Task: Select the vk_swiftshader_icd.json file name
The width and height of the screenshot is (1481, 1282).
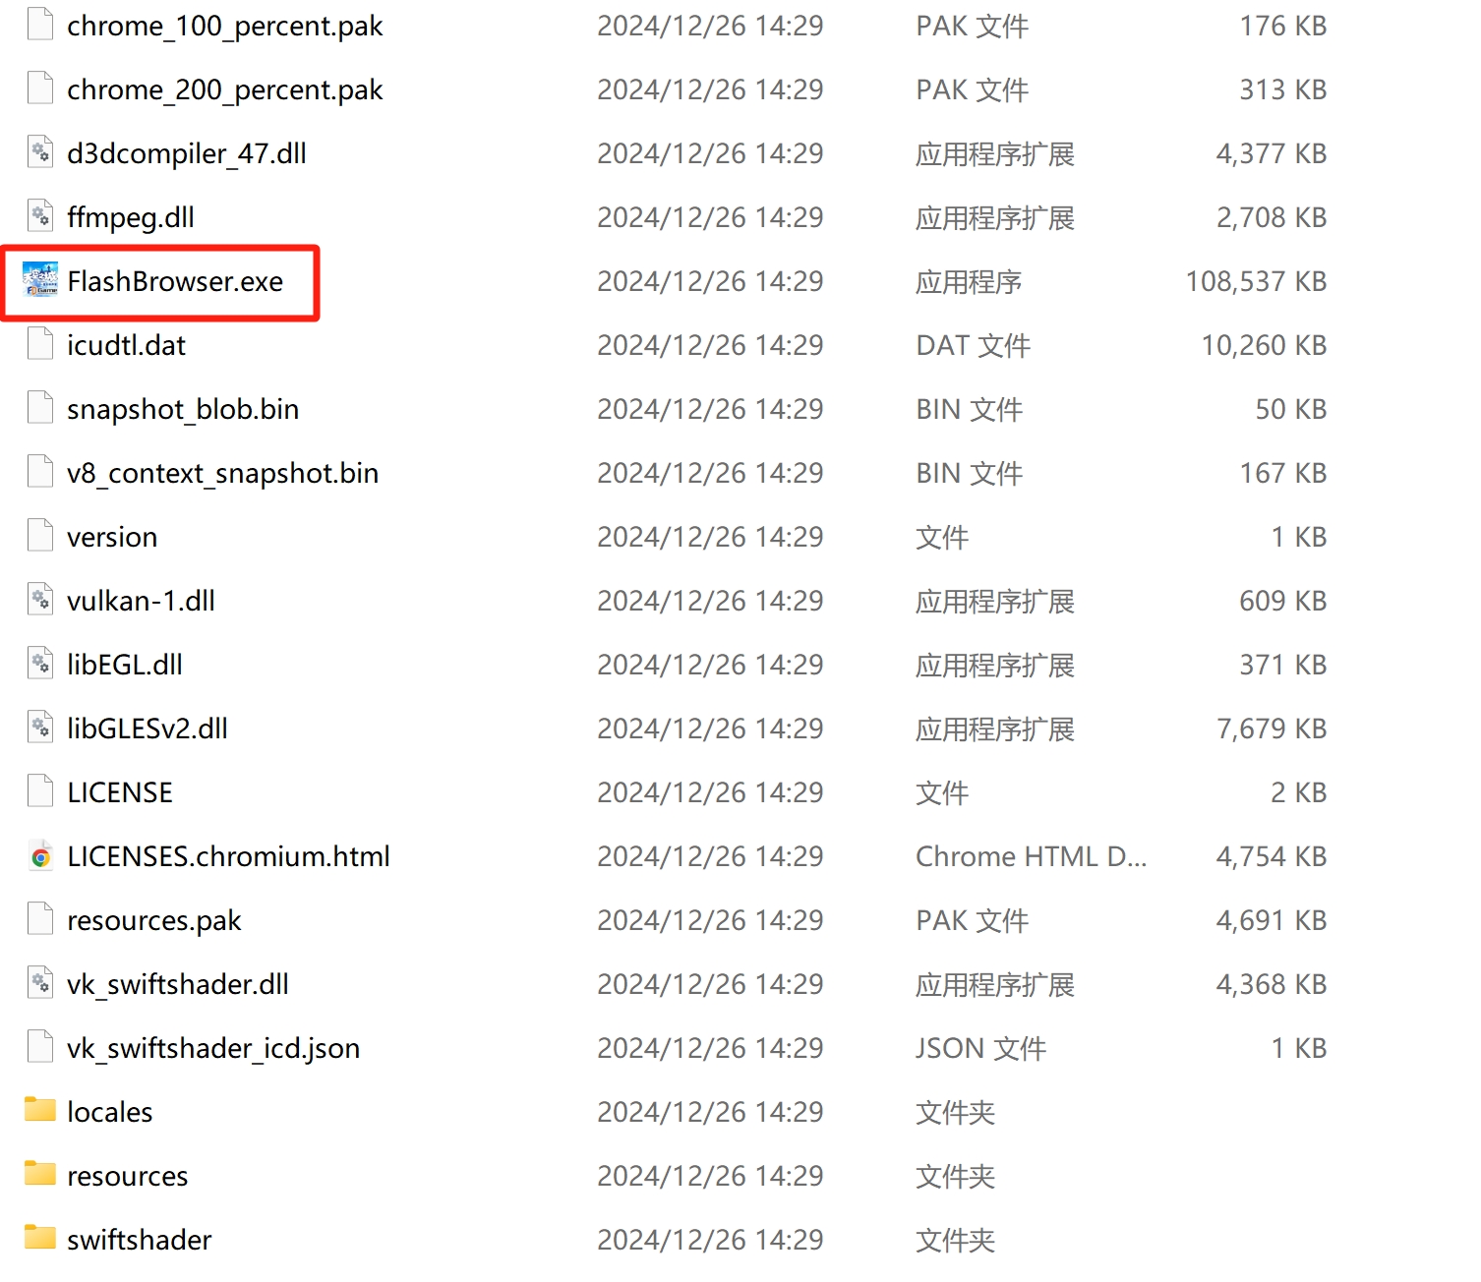Action: tap(213, 1048)
